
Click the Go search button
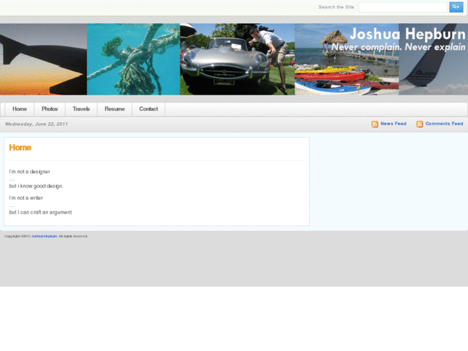(456, 7)
